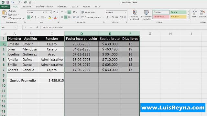
Task: Apply the Normal cell style
Action: click(x=161, y=12)
